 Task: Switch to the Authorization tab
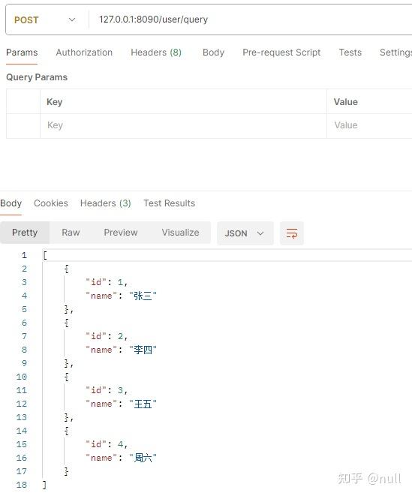point(84,53)
